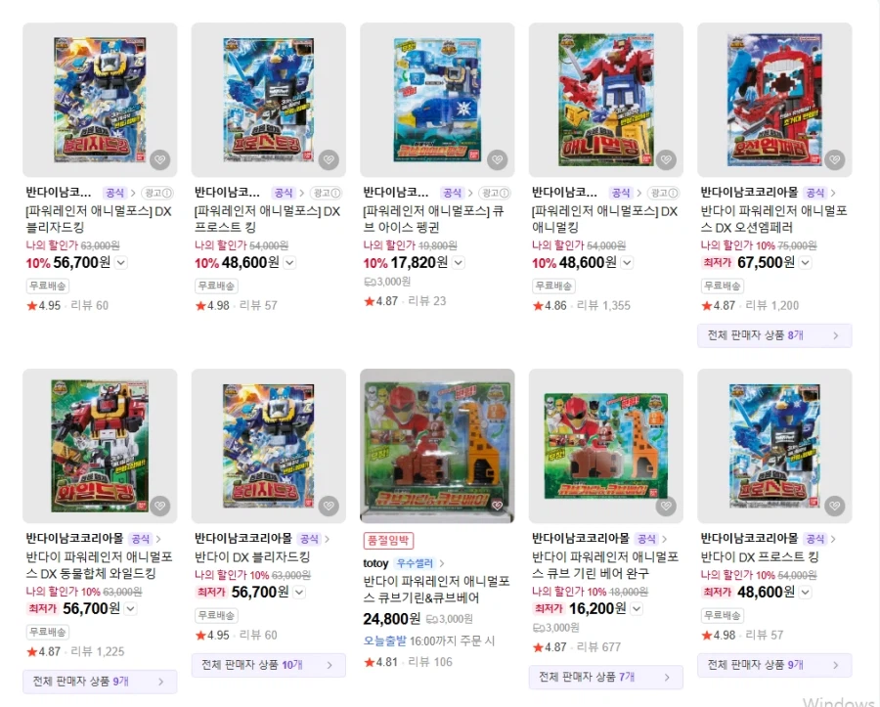The width and height of the screenshot is (880, 707).
Task: Click ad info icon beside DX 애니멀킹 listing
Action: pos(663,193)
